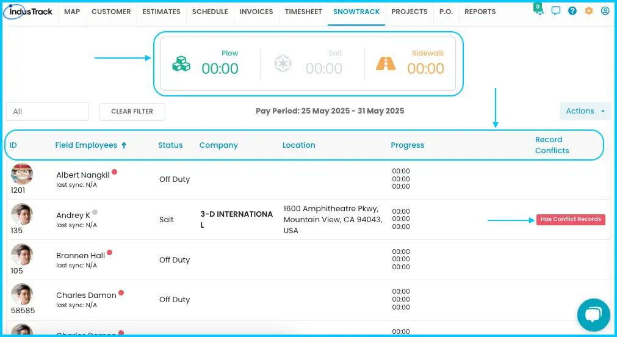
Task: Sort by the Company column header
Action: pyautogui.click(x=218, y=145)
